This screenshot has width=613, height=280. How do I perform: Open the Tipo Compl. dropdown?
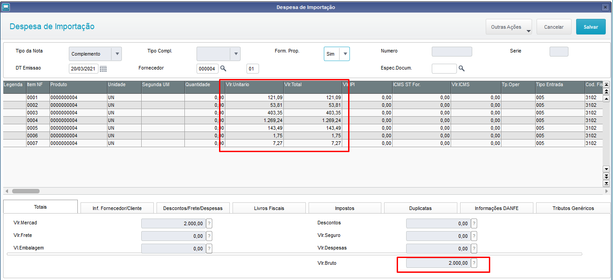(235, 54)
